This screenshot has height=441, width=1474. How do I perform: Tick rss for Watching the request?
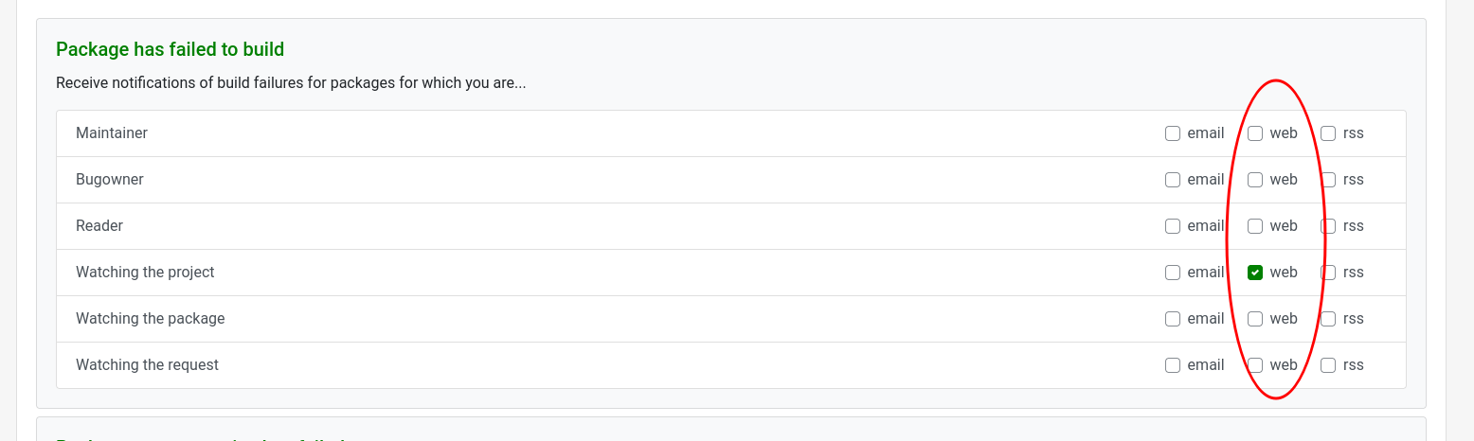(1328, 365)
